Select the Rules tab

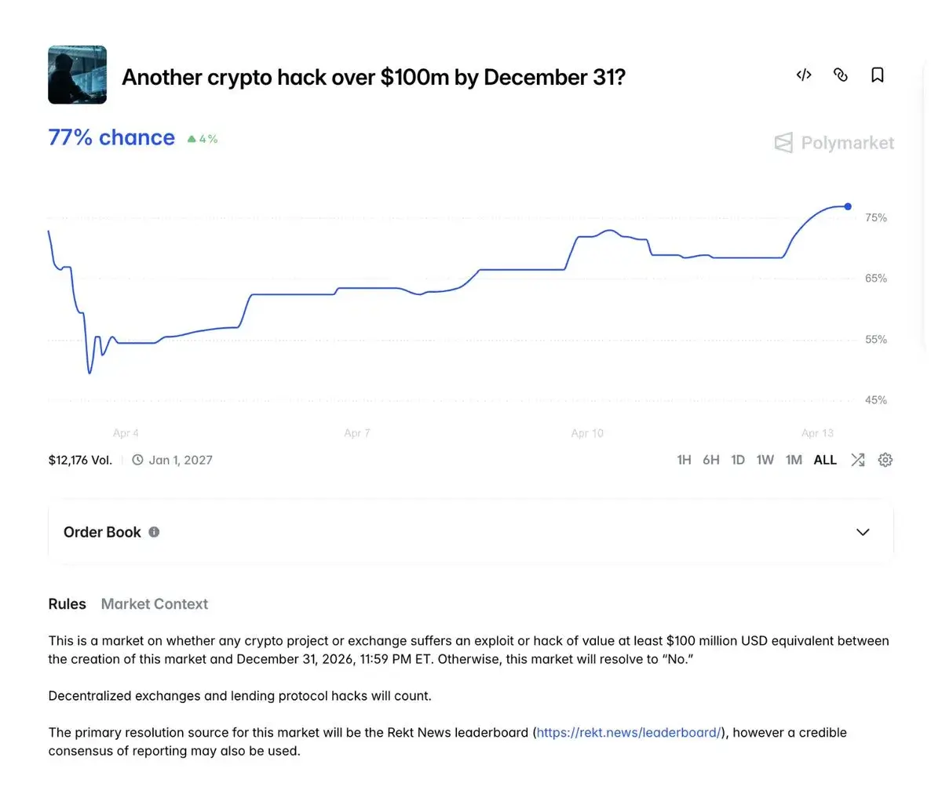click(67, 604)
